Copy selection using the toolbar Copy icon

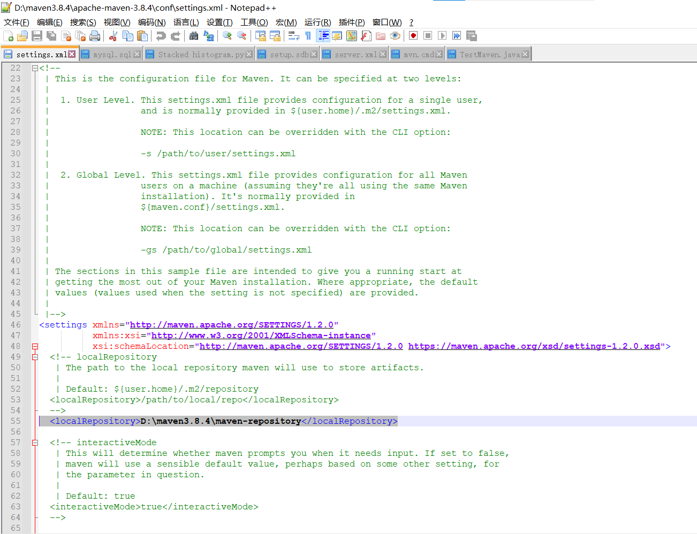click(x=128, y=36)
